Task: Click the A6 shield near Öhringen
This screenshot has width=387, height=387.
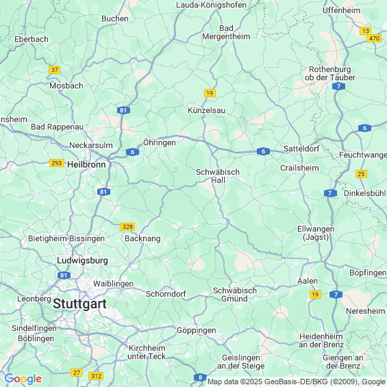Action: click(132, 152)
